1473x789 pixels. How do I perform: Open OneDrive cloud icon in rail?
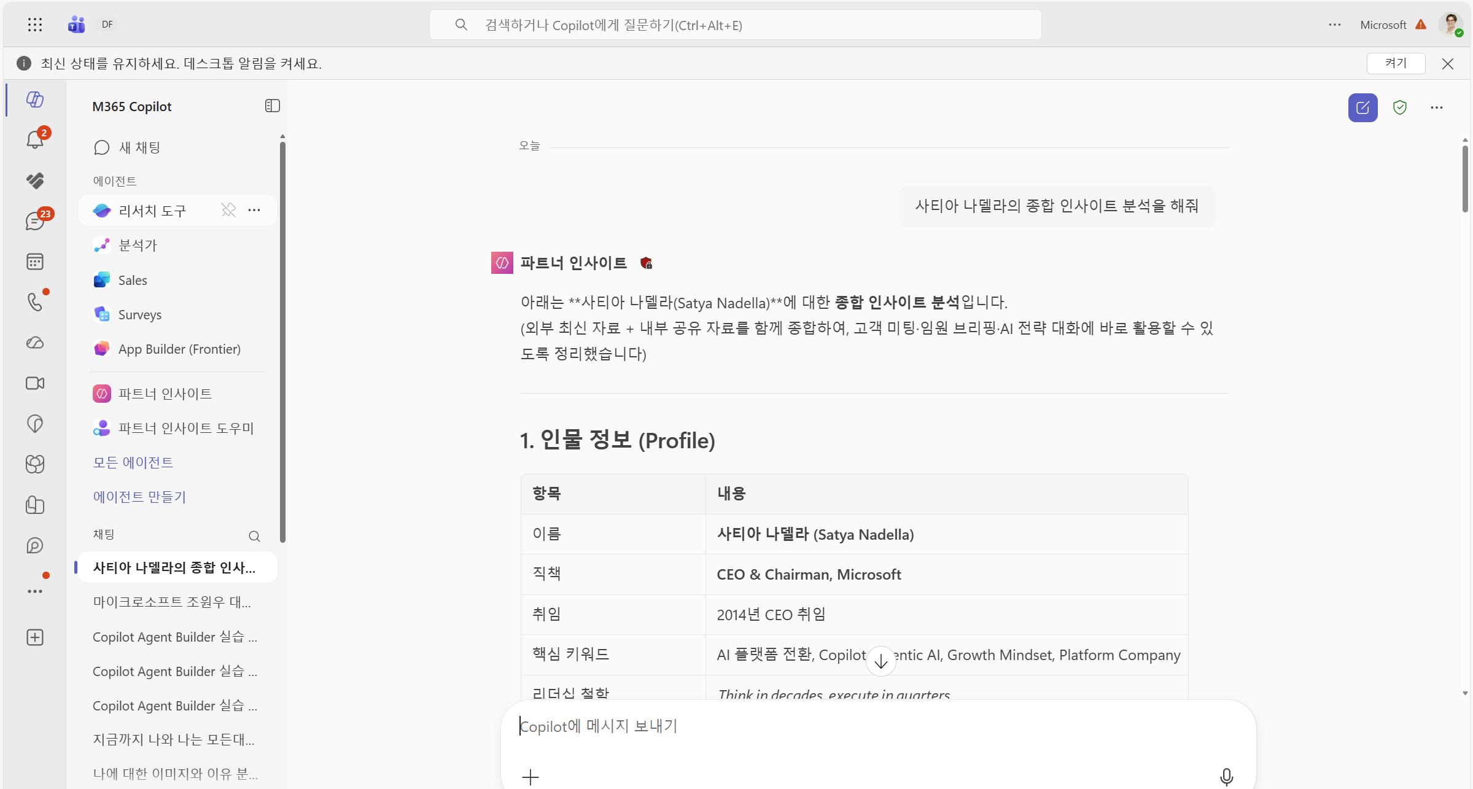(x=35, y=343)
